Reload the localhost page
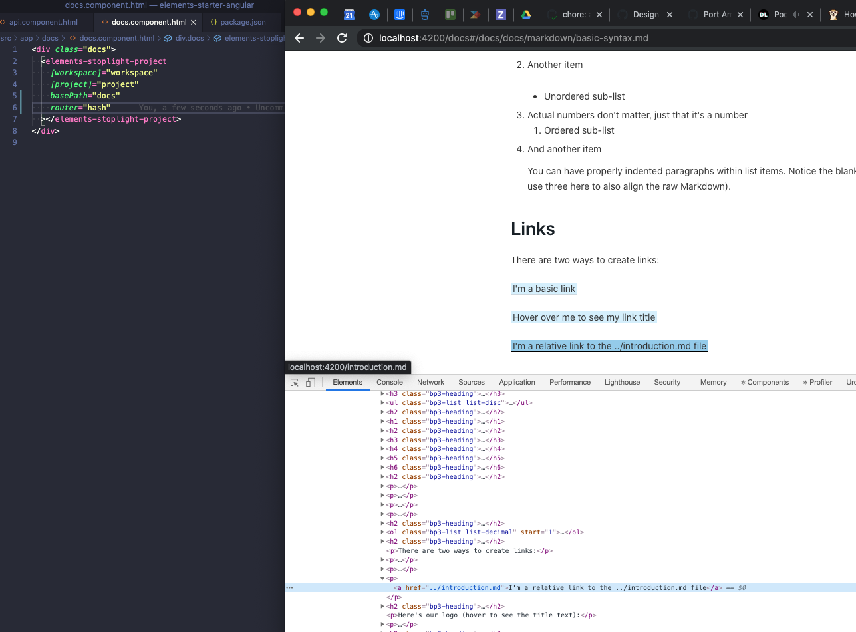The image size is (856, 632). 342,38
